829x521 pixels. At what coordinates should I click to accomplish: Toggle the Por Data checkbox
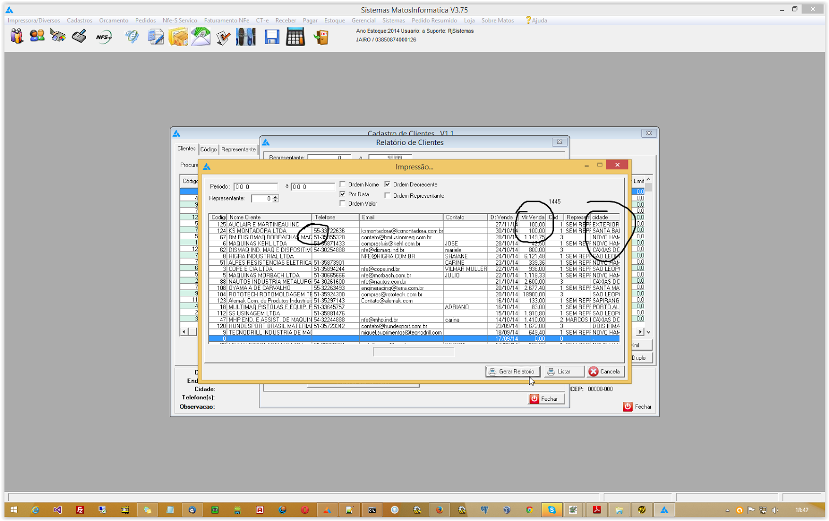342,194
